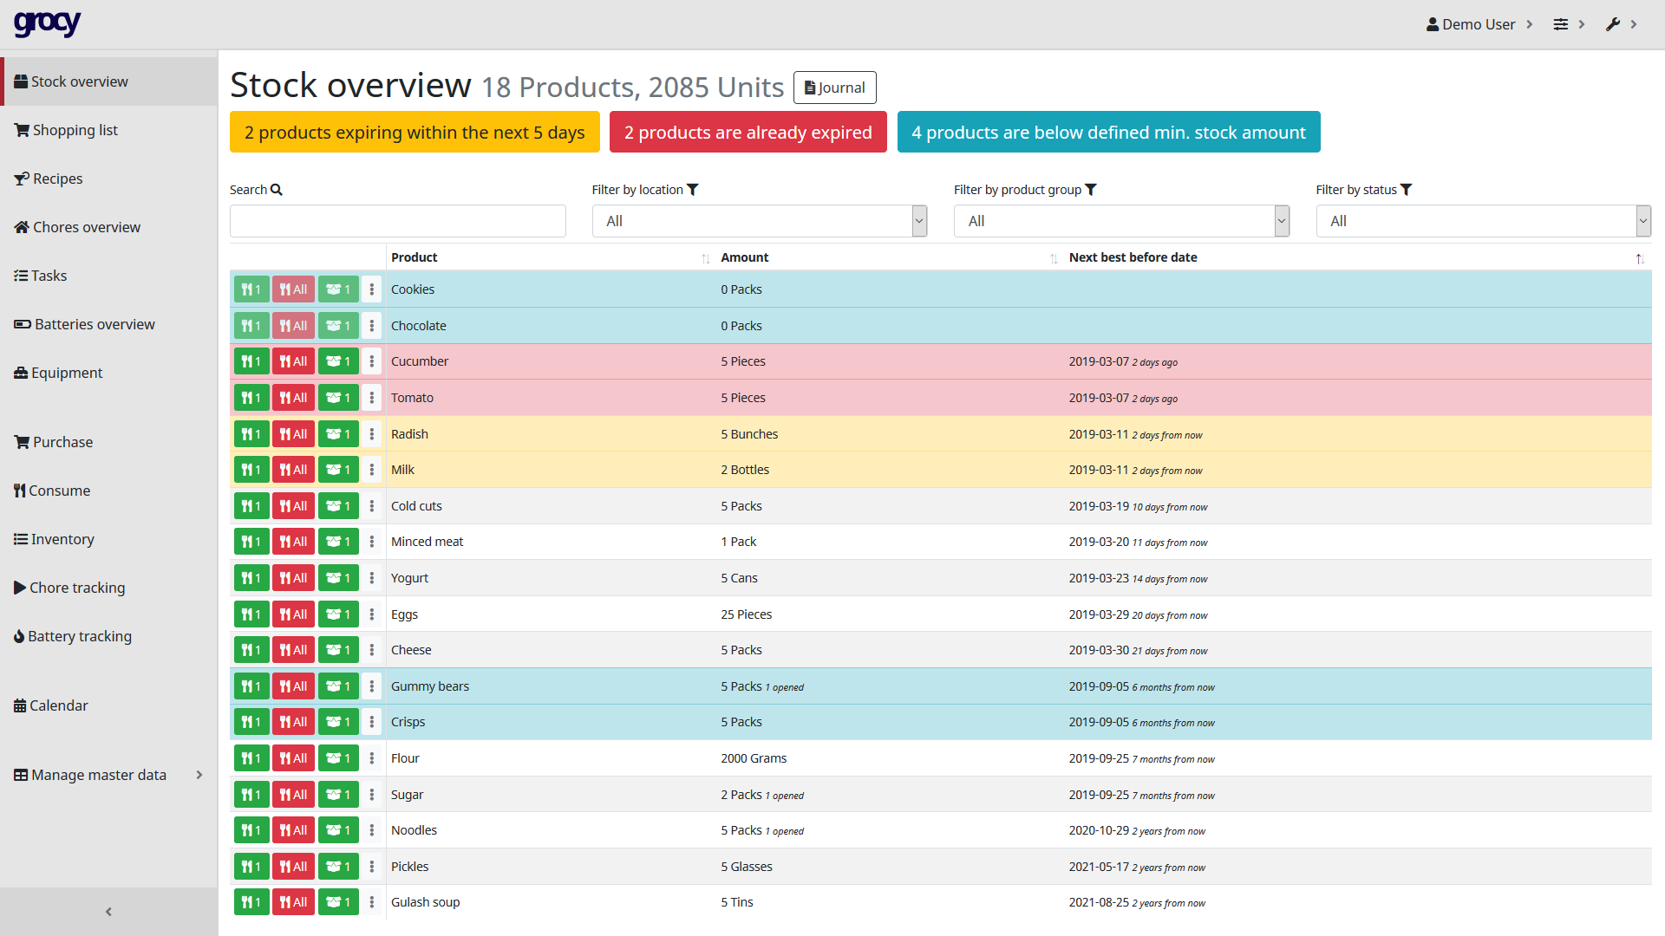Open the Filter by status dropdown

pyautogui.click(x=1482, y=221)
